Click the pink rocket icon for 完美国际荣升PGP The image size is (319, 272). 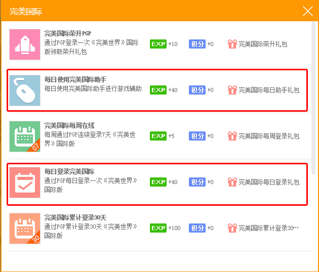(25, 44)
